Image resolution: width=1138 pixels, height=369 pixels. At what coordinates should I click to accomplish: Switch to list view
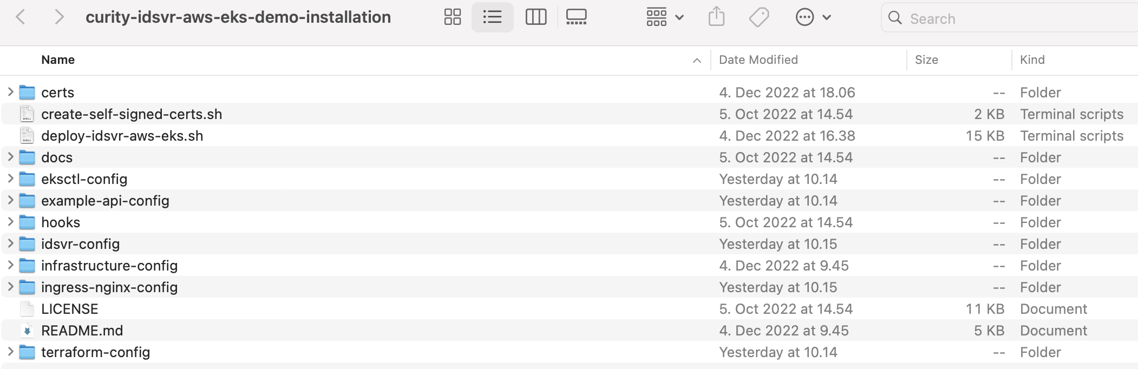[492, 17]
